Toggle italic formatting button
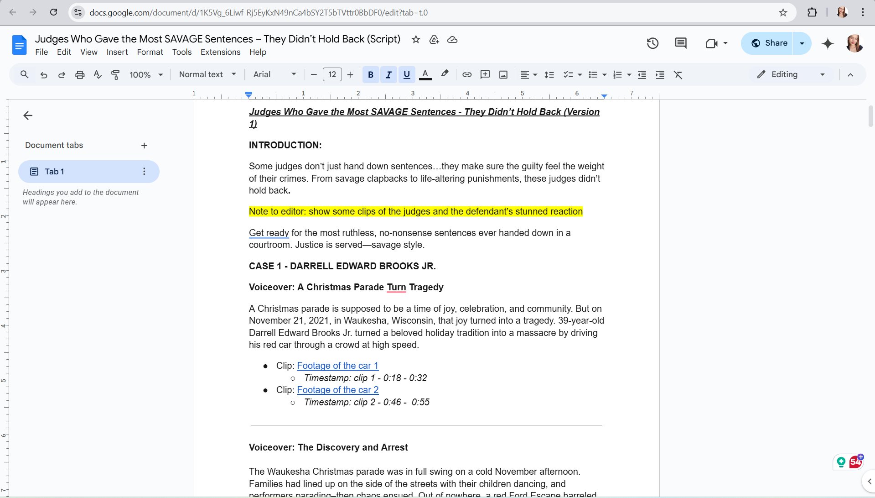The width and height of the screenshot is (875, 498). point(388,74)
